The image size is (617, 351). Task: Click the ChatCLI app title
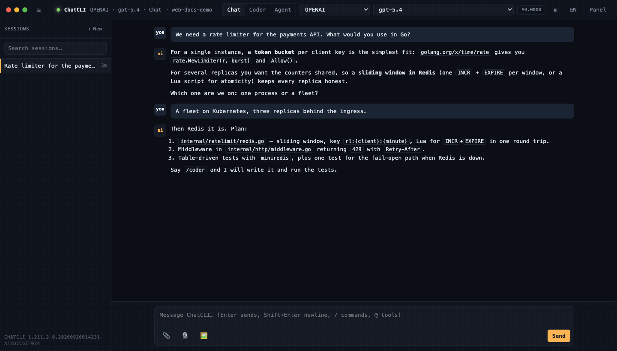click(x=75, y=10)
